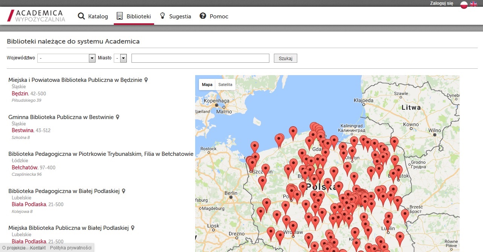The image size is (483, 252).
Task: Switch map to Satelita view
Action: click(225, 85)
